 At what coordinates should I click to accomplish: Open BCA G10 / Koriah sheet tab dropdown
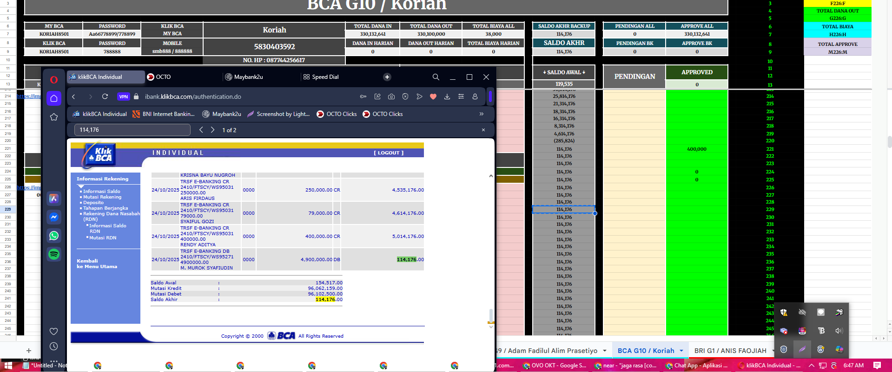tap(681, 351)
